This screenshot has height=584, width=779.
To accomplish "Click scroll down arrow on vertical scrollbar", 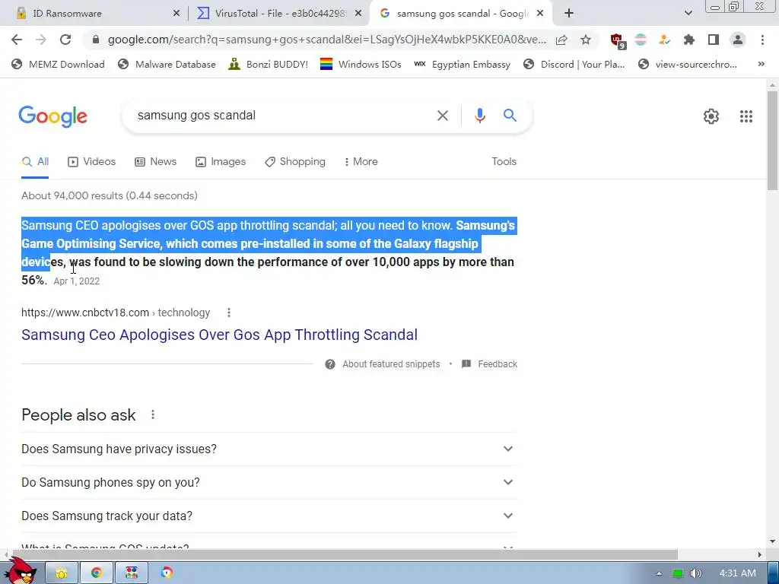I will pyautogui.click(x=772, y=541).
